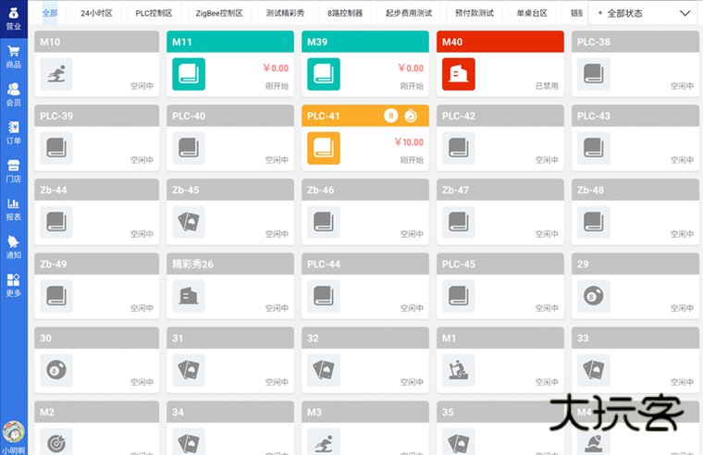Select the ￥10.00 amount on PLC-41
Viewport: 703px width, 455px height.
pyautogui.click(x=409, y=142)
